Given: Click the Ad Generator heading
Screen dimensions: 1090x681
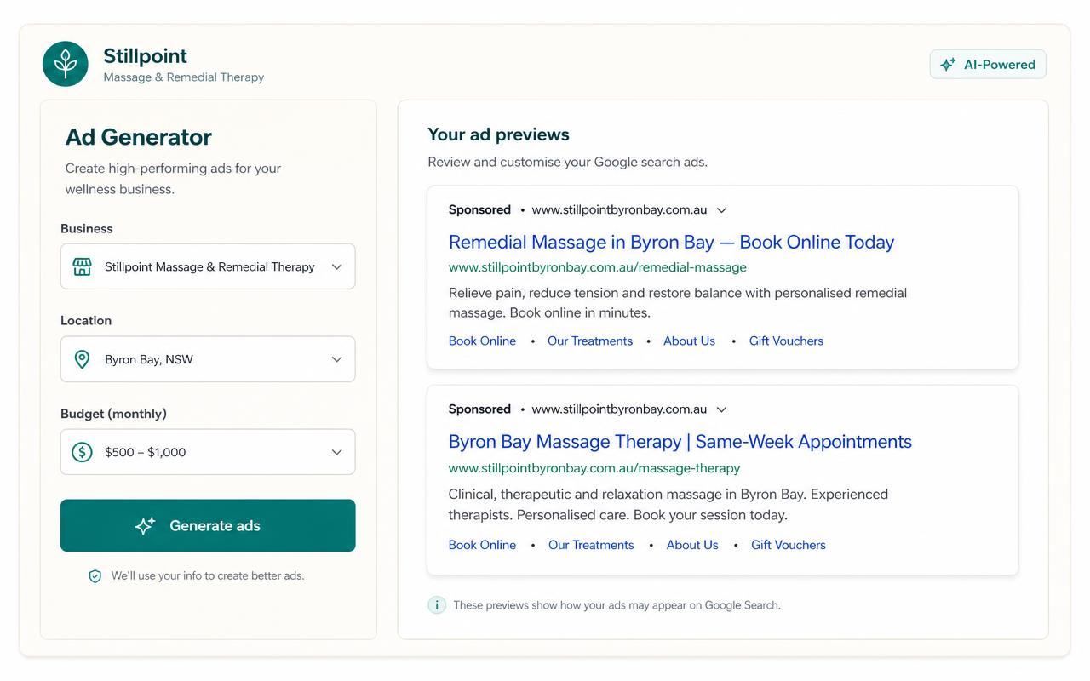Looking at the screenshot, I should tap(139, 137).
